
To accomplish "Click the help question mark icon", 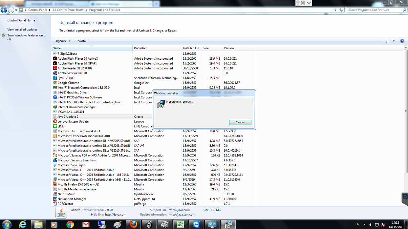I will point(402,41).
